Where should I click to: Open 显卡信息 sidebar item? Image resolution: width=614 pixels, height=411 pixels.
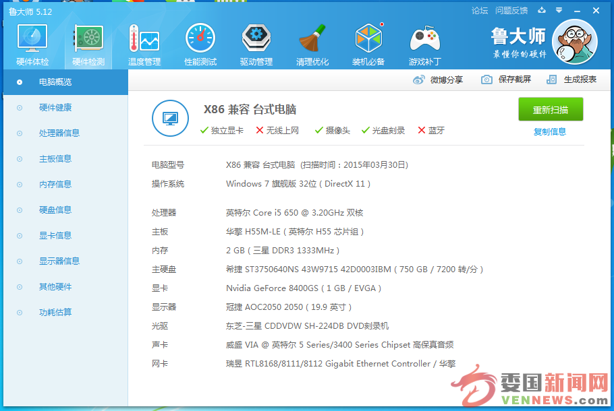66,236
